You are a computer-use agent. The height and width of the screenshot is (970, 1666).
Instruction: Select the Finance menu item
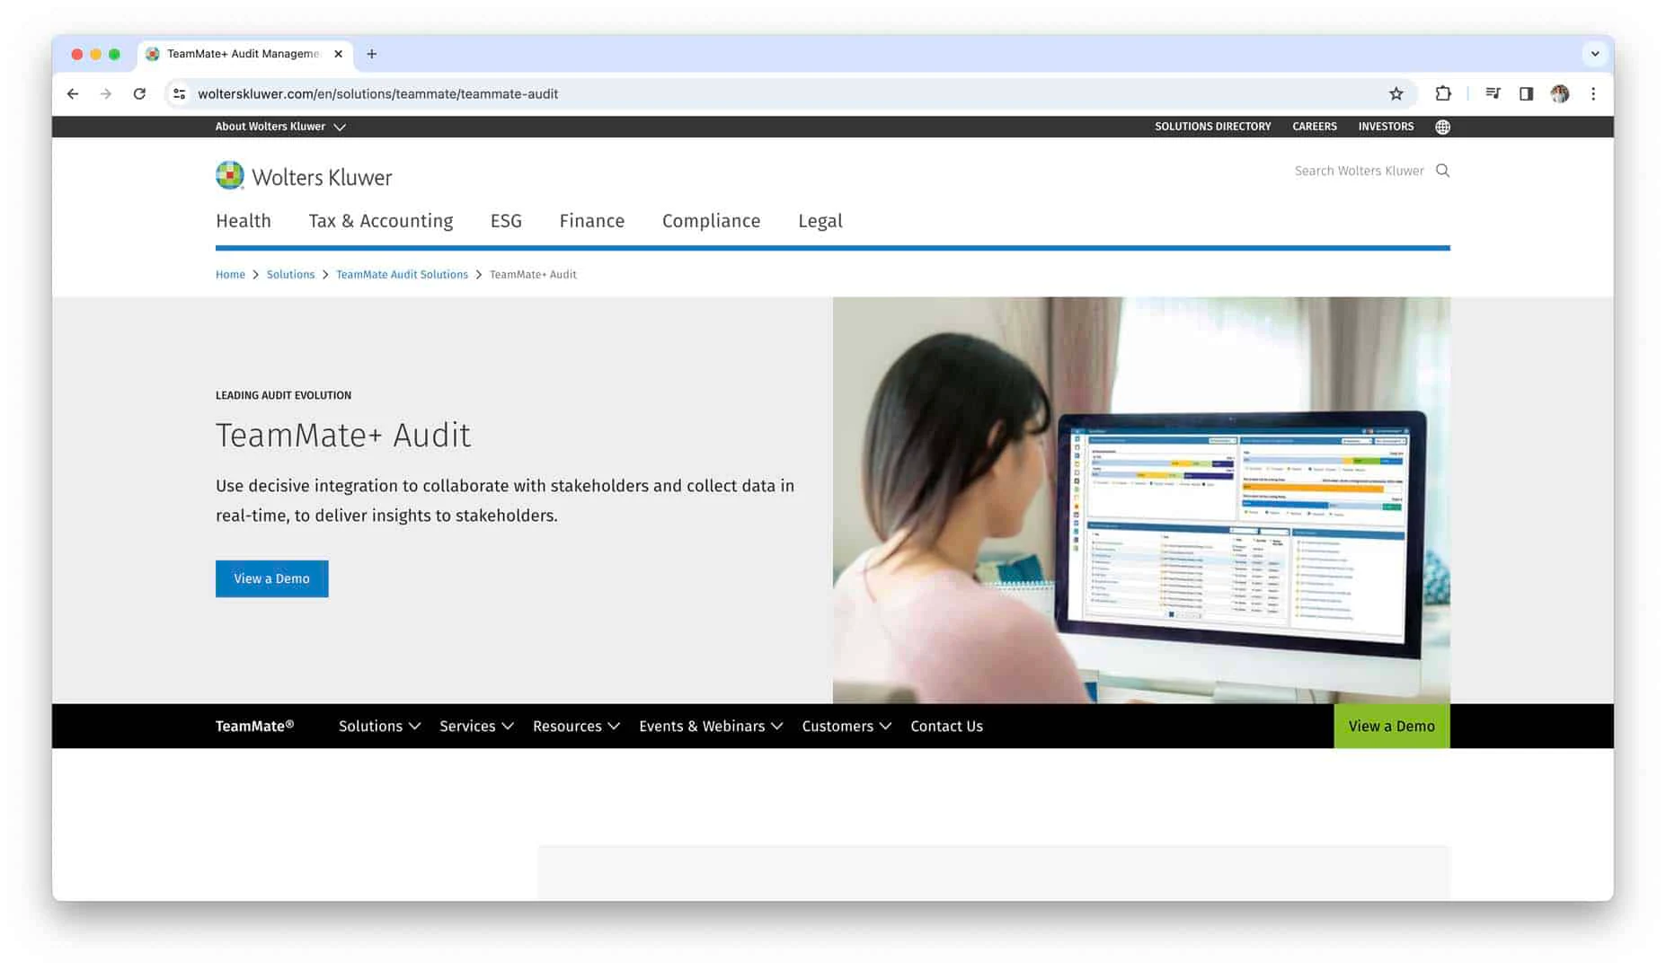click(592, 221)
